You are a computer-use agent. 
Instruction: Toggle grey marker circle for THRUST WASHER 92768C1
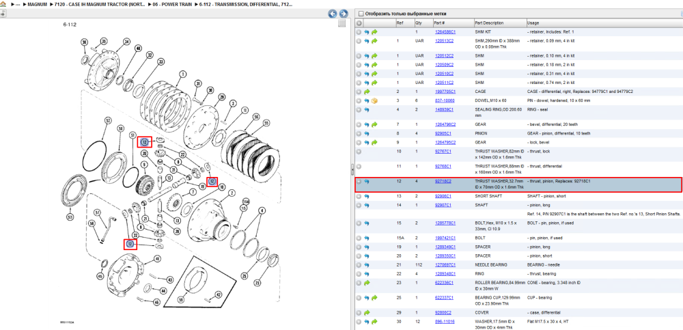click(x=359, y=167)
